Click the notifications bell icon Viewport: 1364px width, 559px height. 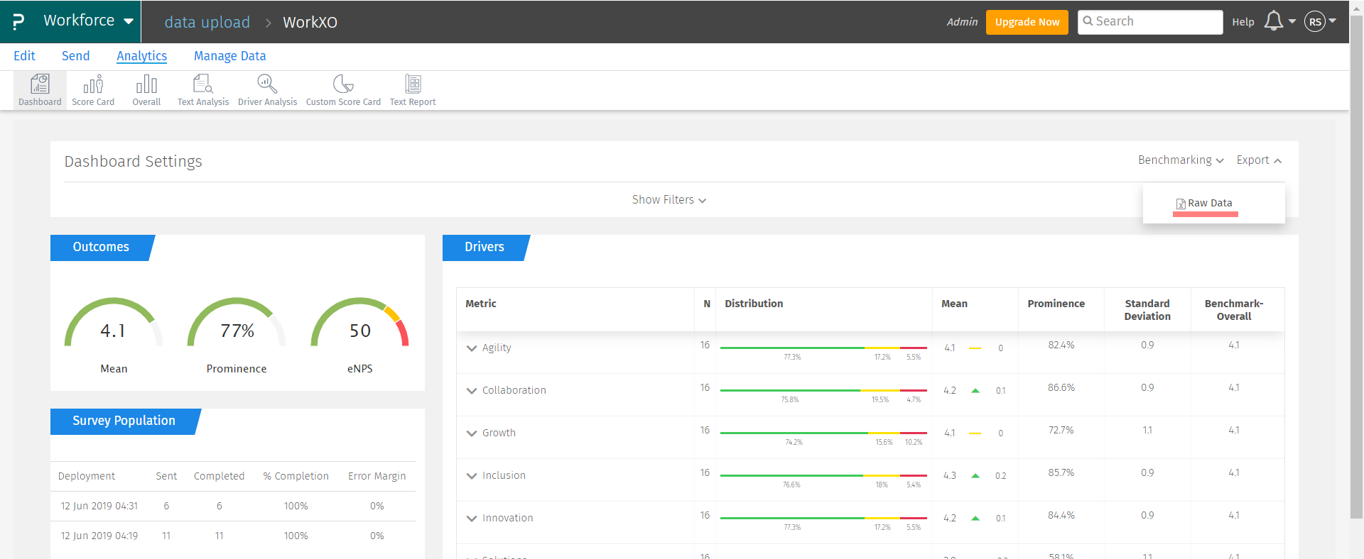pos(1274,21)
